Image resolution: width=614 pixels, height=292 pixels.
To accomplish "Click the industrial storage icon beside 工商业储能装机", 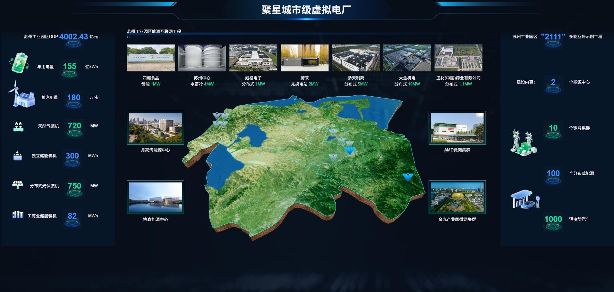I will (18, 215).
